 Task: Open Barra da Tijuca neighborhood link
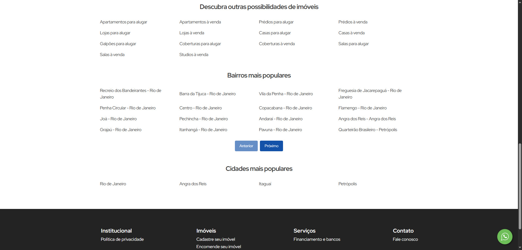[207, 94]
